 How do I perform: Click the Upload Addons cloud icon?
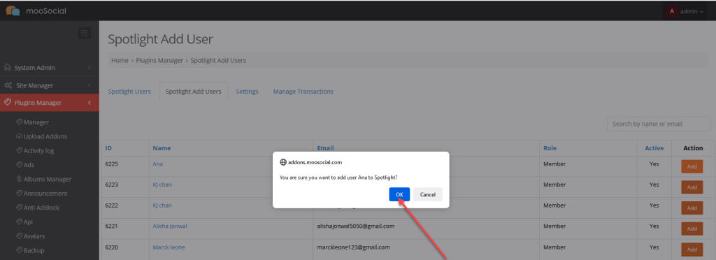point(19,136)
